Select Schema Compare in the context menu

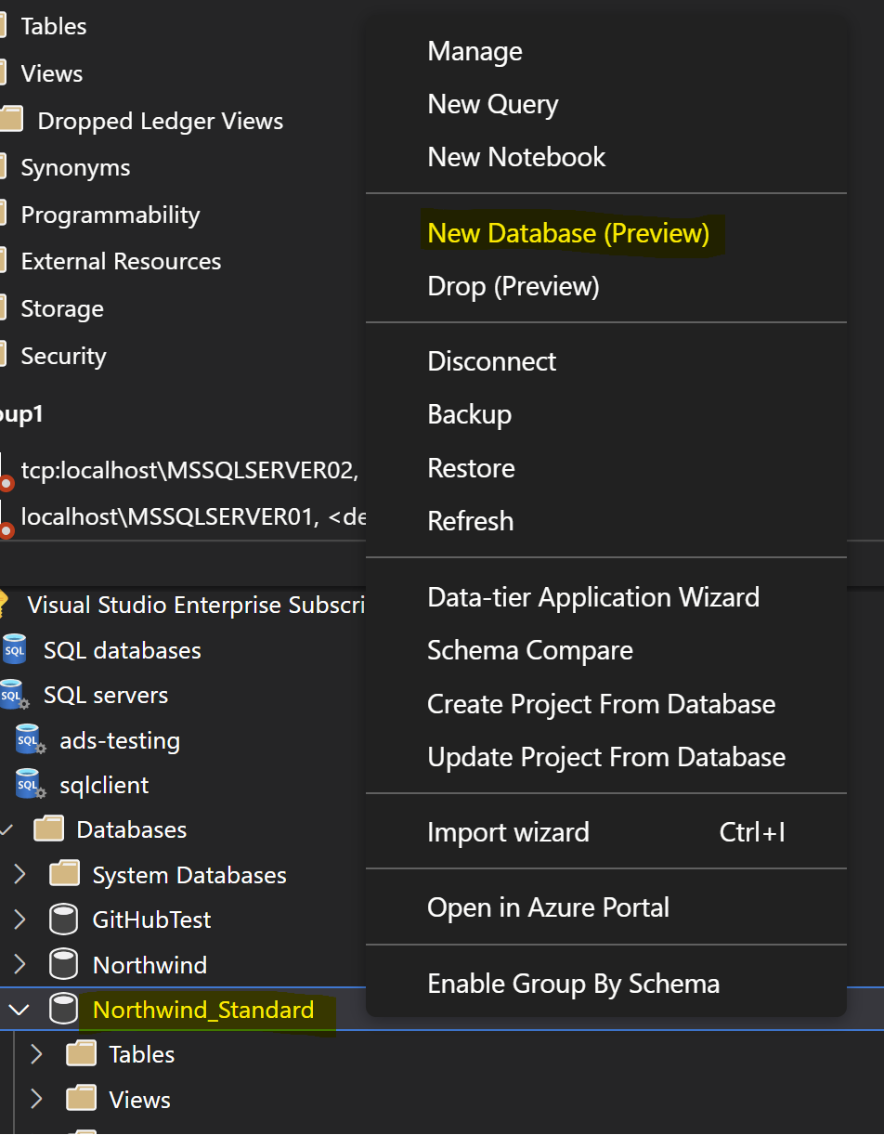pyautogui.click(x=529, y=650)
